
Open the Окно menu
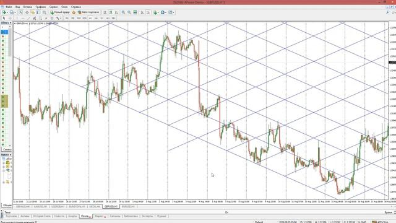[x=64, y=7]
